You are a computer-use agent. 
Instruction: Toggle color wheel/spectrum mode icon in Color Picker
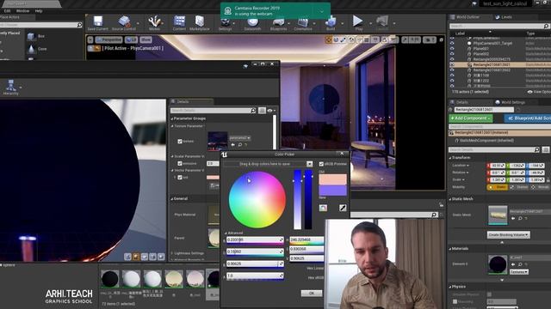pos(323,208)
